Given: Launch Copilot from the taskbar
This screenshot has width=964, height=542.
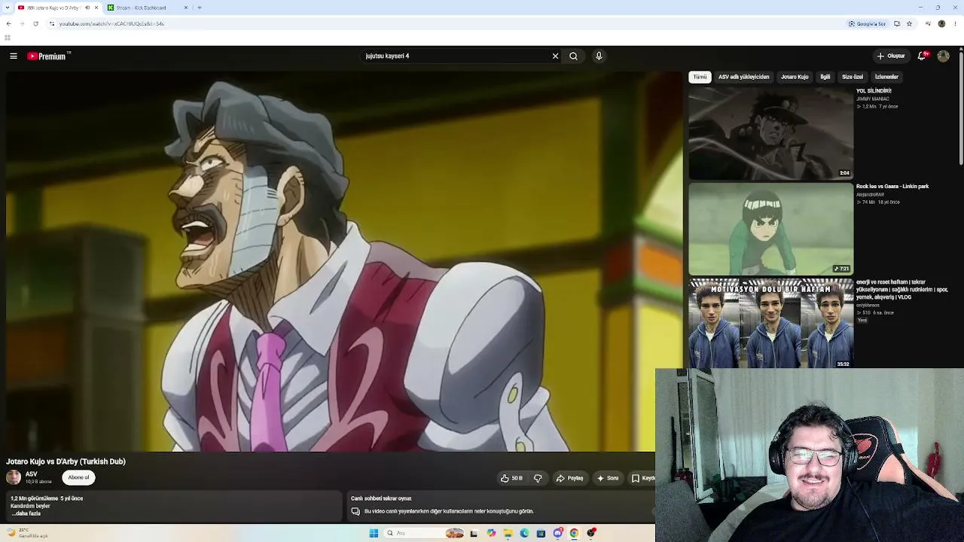Looking at the screenshot, I should [x=491, y=533].
